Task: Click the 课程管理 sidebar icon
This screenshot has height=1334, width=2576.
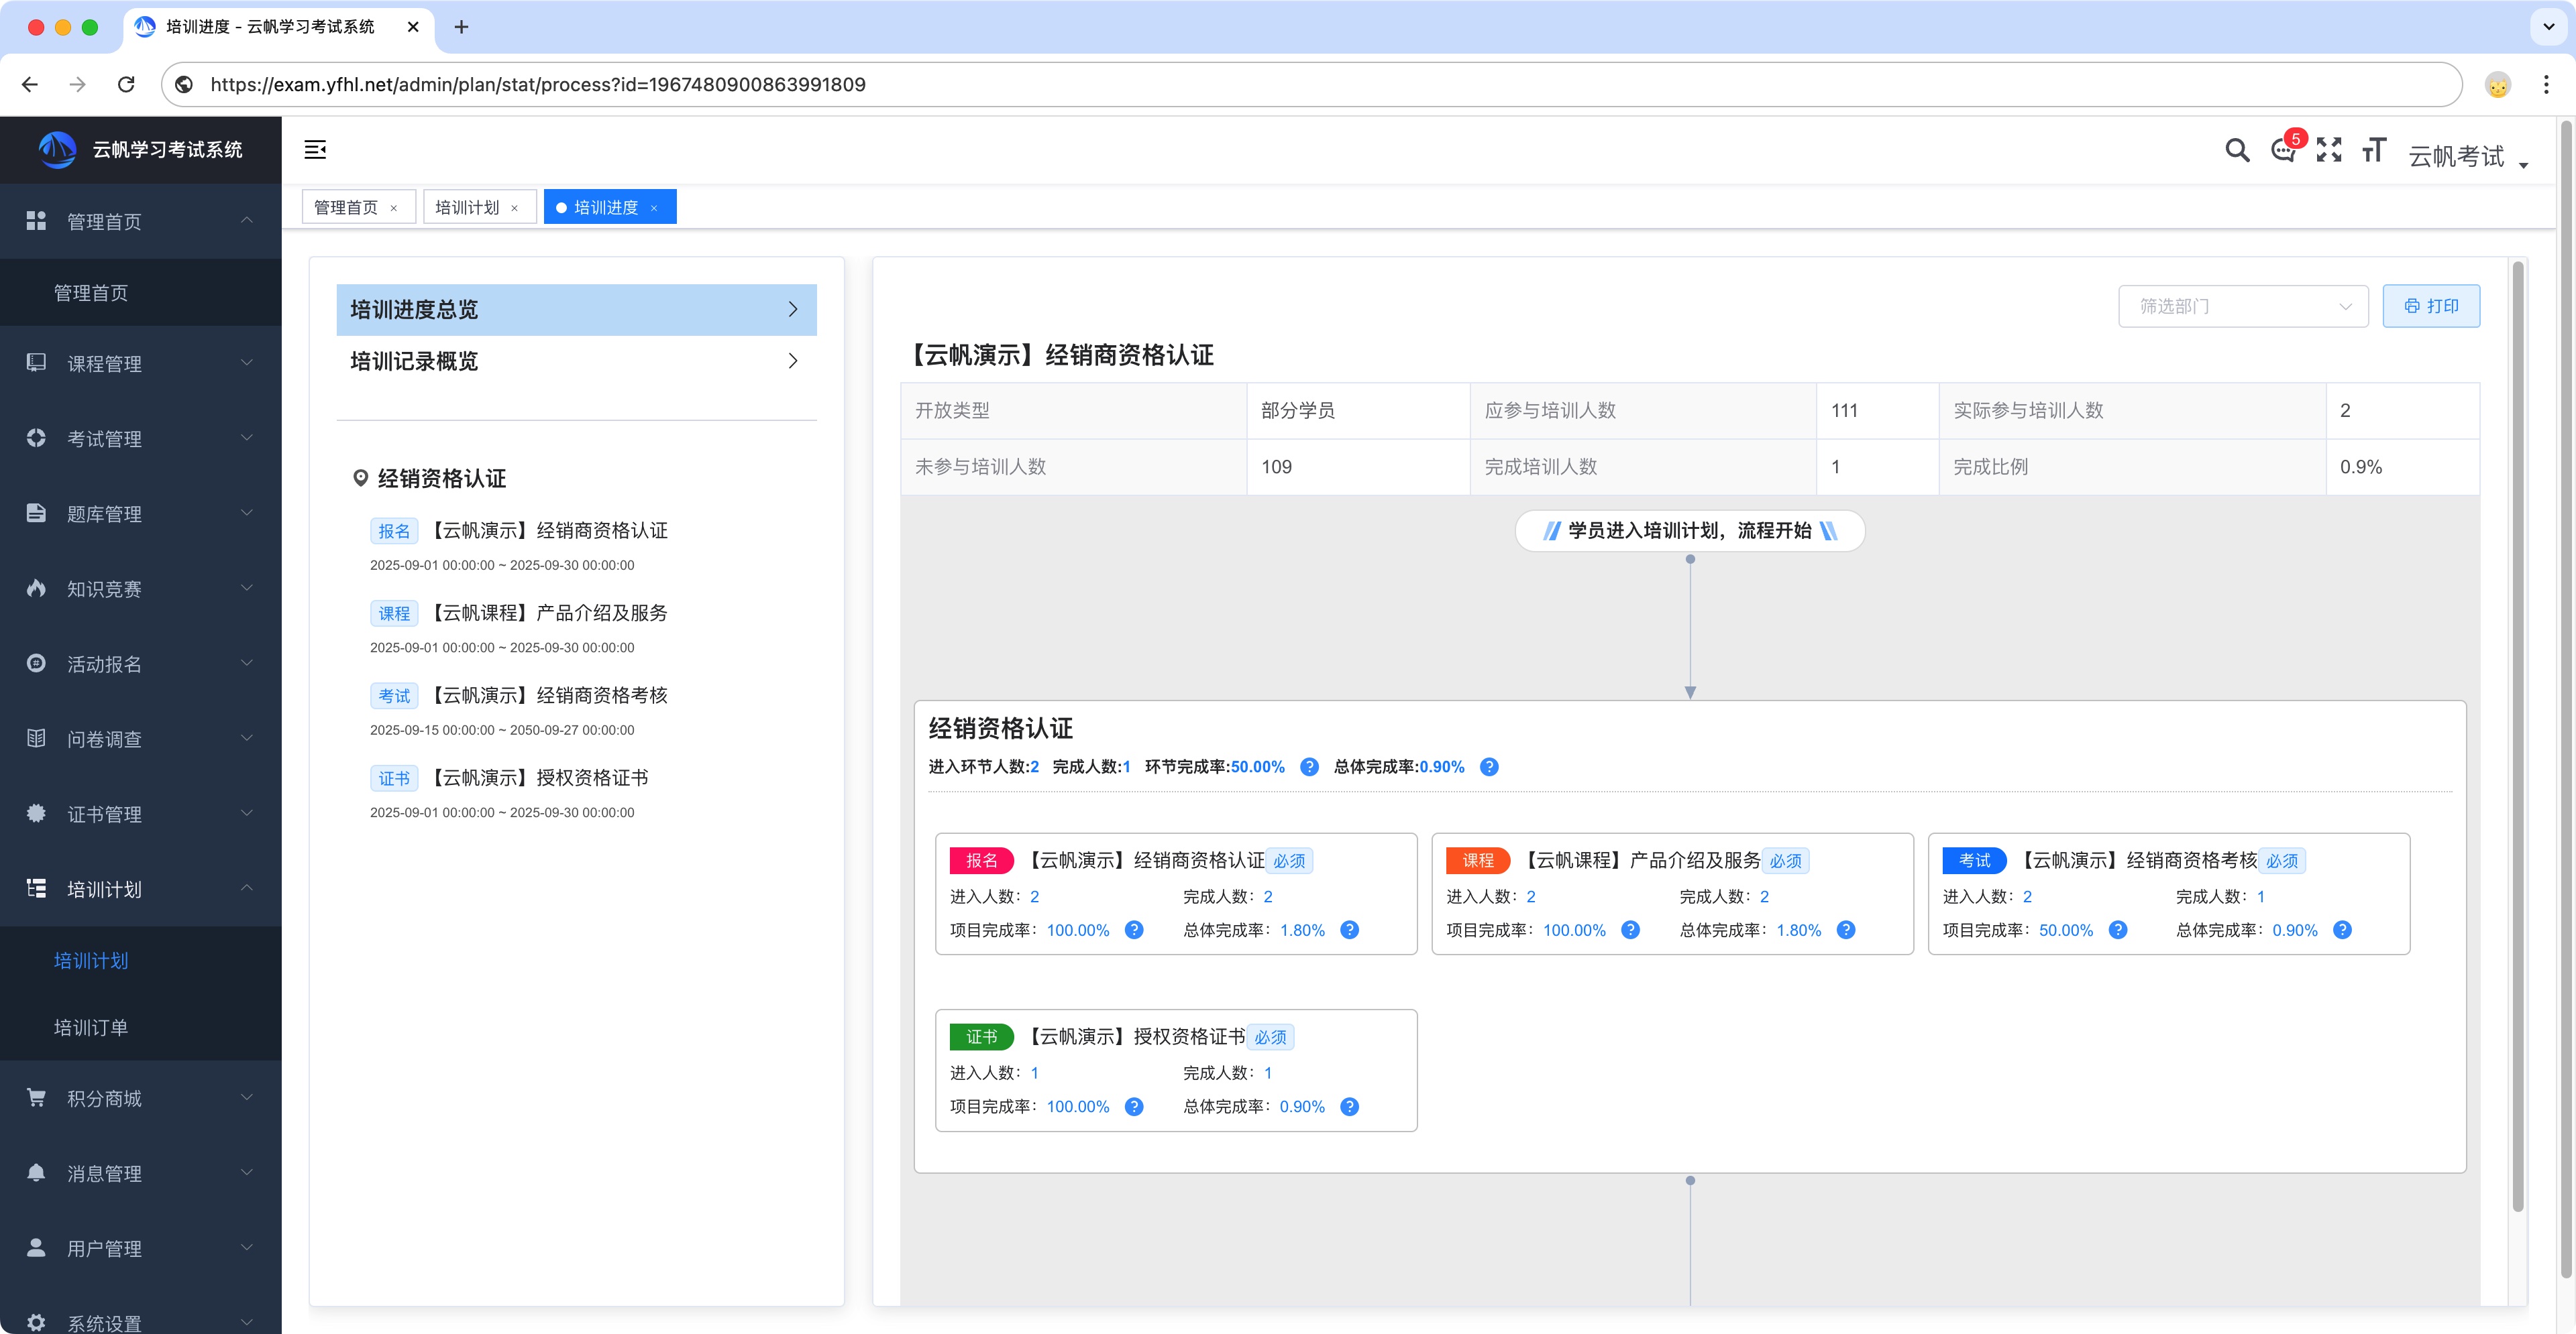Action: click(x=36, y=363)
